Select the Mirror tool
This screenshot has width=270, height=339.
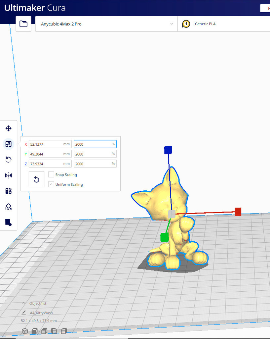(x=8, y=175)
